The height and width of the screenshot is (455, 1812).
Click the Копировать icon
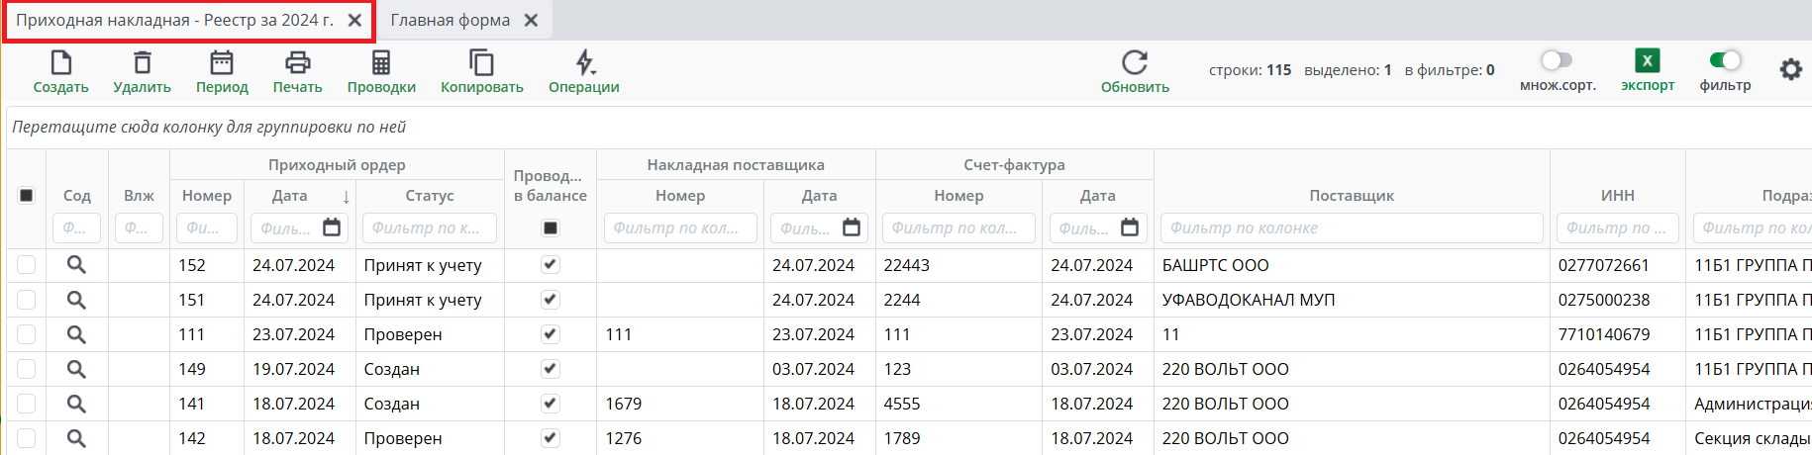point(481,64)
